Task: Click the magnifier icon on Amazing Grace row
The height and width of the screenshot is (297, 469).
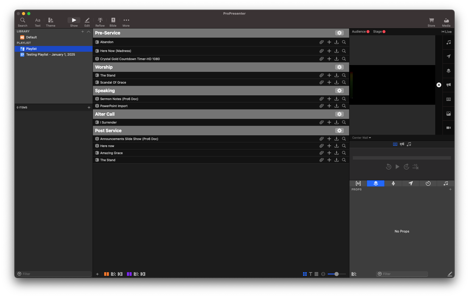Action: 344,153
